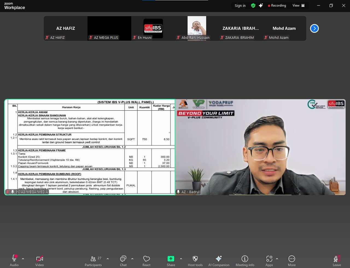Select AZ HAFIZ participant tile

pos(66,28)
